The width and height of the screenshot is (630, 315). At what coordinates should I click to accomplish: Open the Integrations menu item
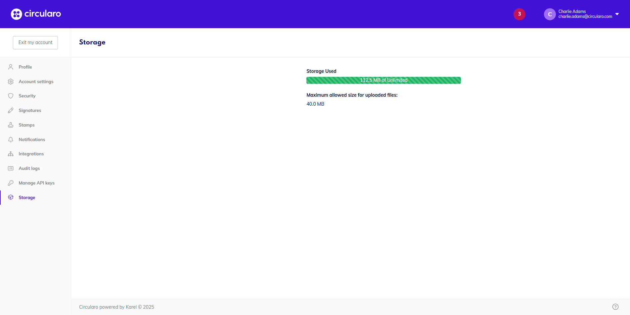pyautogui.click(x=31, y=154)
